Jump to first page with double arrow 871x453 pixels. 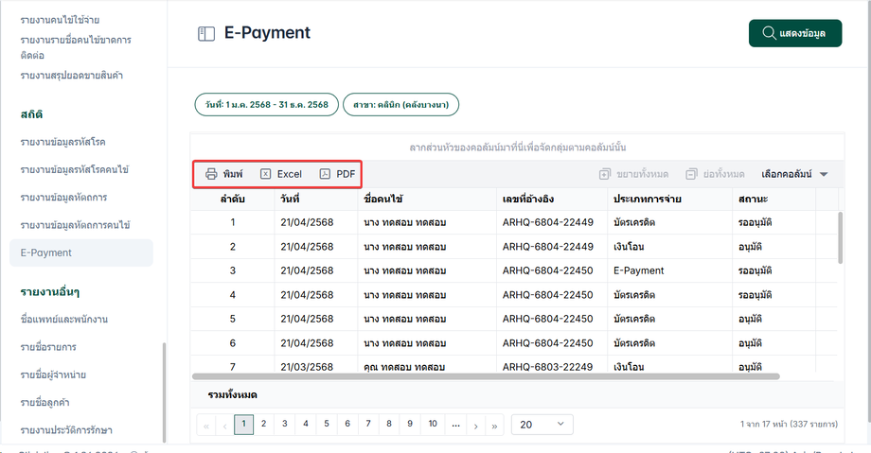206,426
